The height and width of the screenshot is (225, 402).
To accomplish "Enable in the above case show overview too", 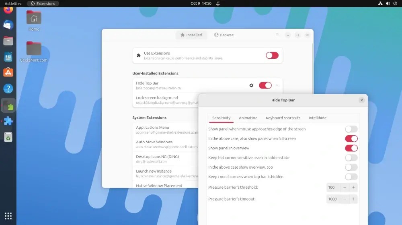I will point(351,167).
